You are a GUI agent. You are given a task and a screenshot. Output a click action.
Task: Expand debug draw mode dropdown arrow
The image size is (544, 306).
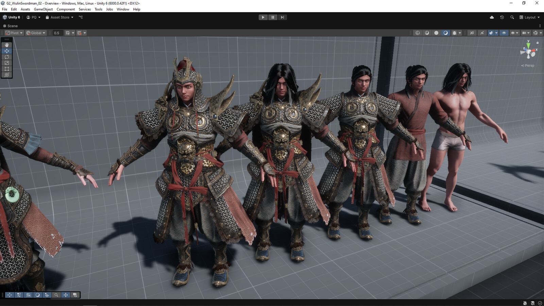[x=460, y=33]
